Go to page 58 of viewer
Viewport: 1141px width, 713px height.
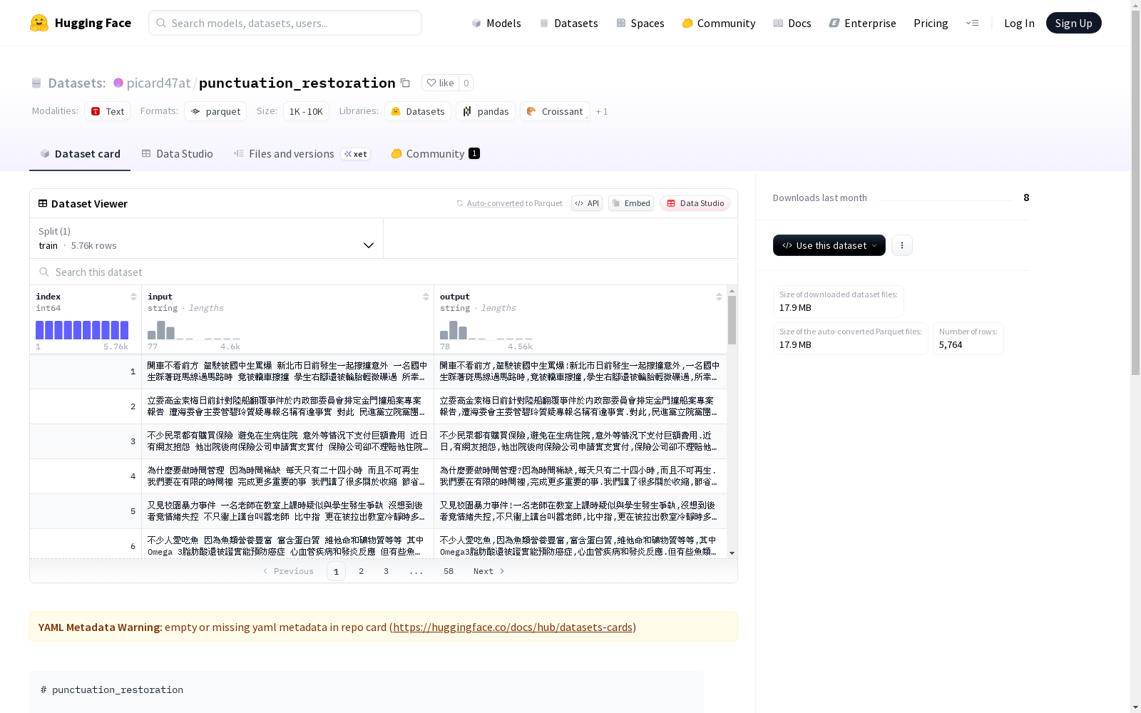449,571
